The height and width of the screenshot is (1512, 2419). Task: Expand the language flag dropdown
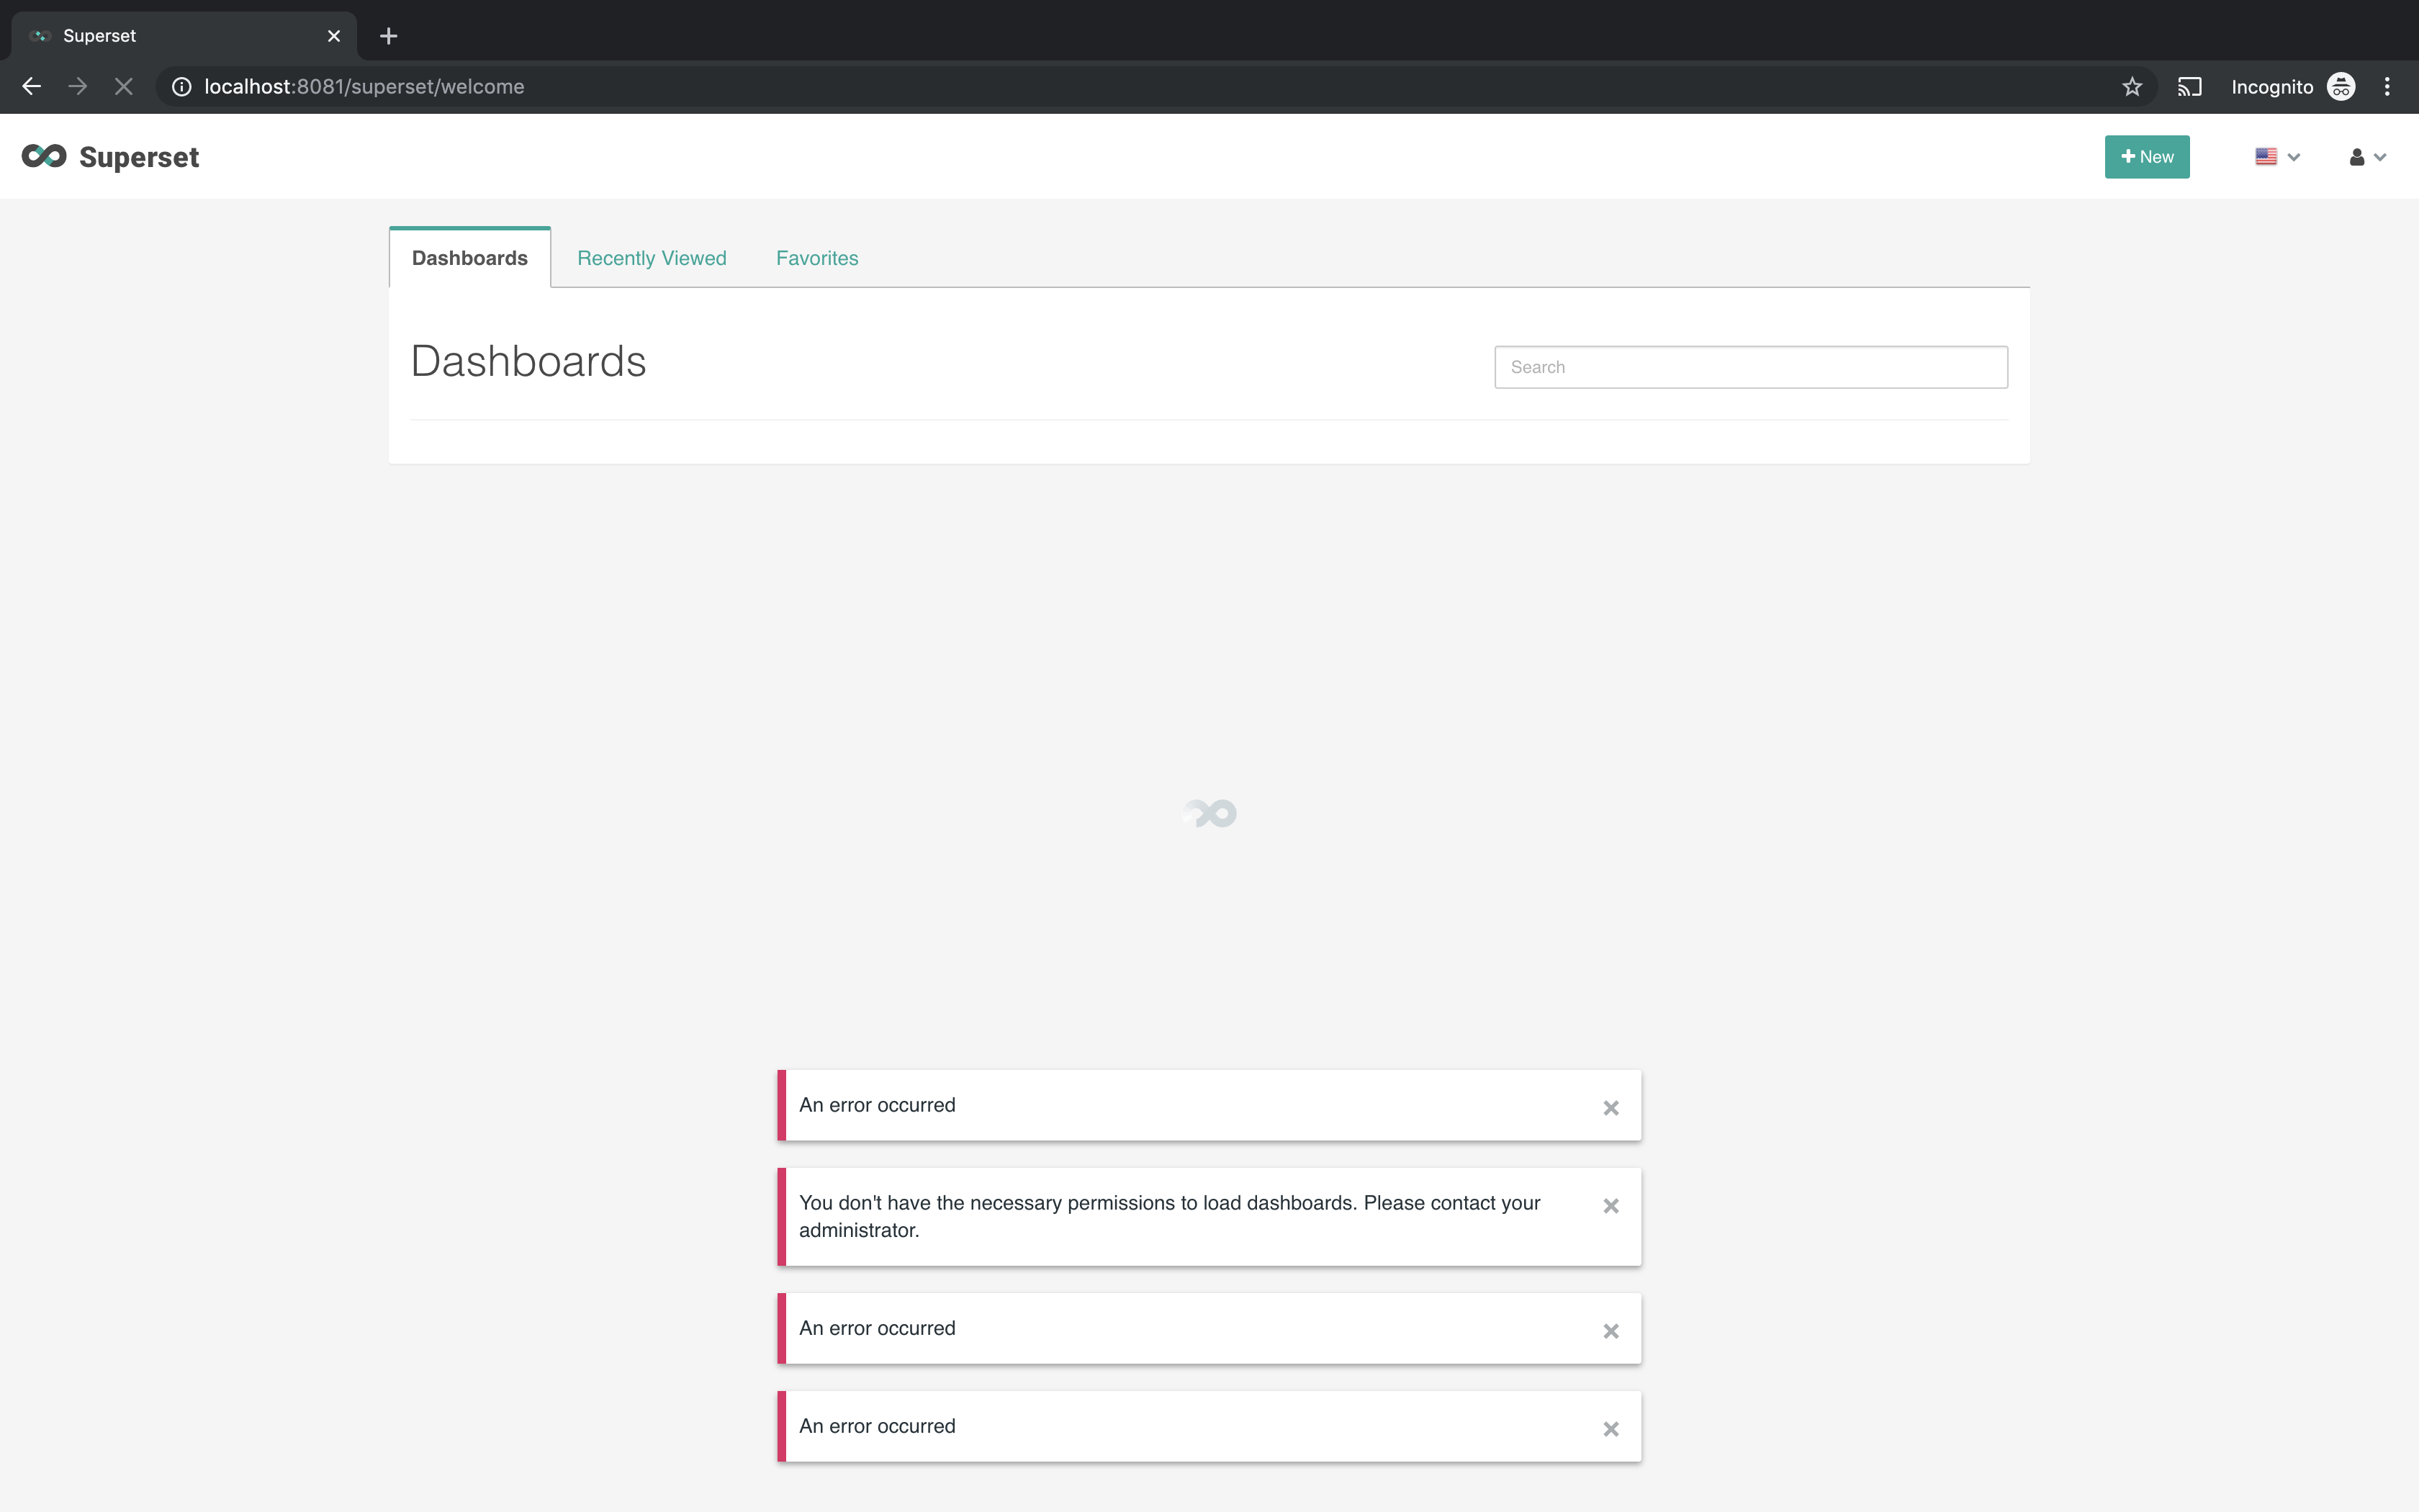[2277, 157]
